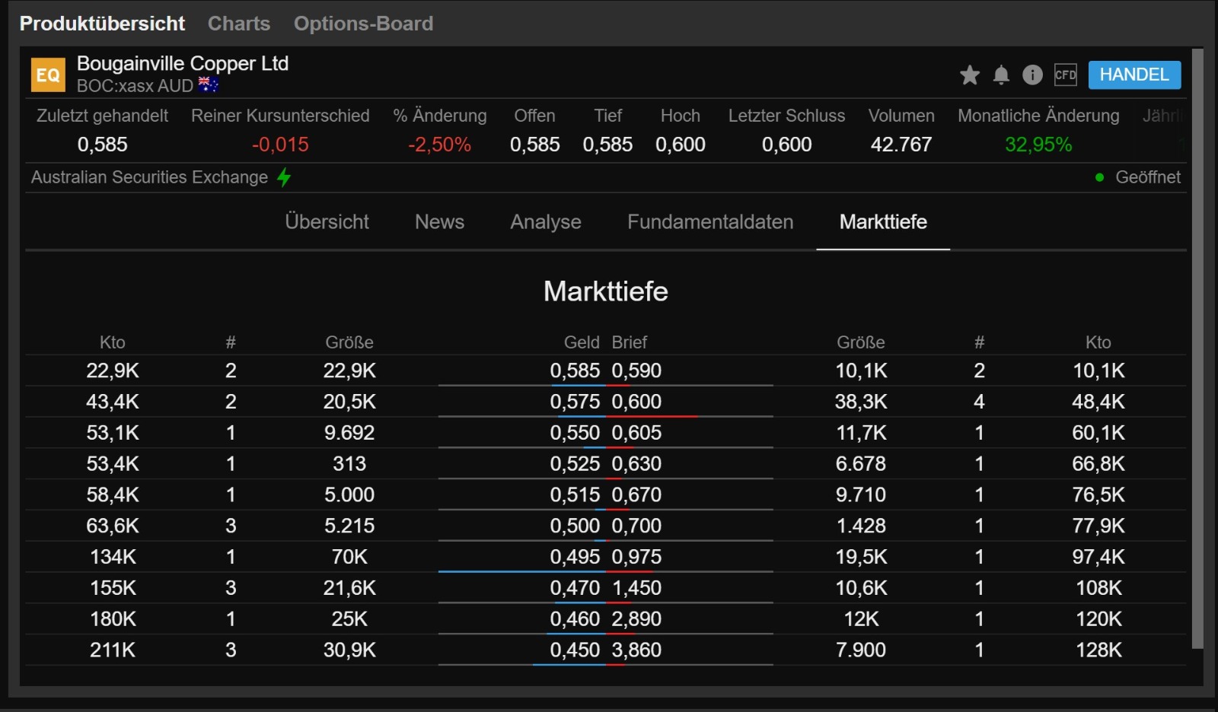Click the % Änderung value -2,50%
The height and width of the screenshot is (712, 1218).
pyautogui.click(x=439, y=145)
